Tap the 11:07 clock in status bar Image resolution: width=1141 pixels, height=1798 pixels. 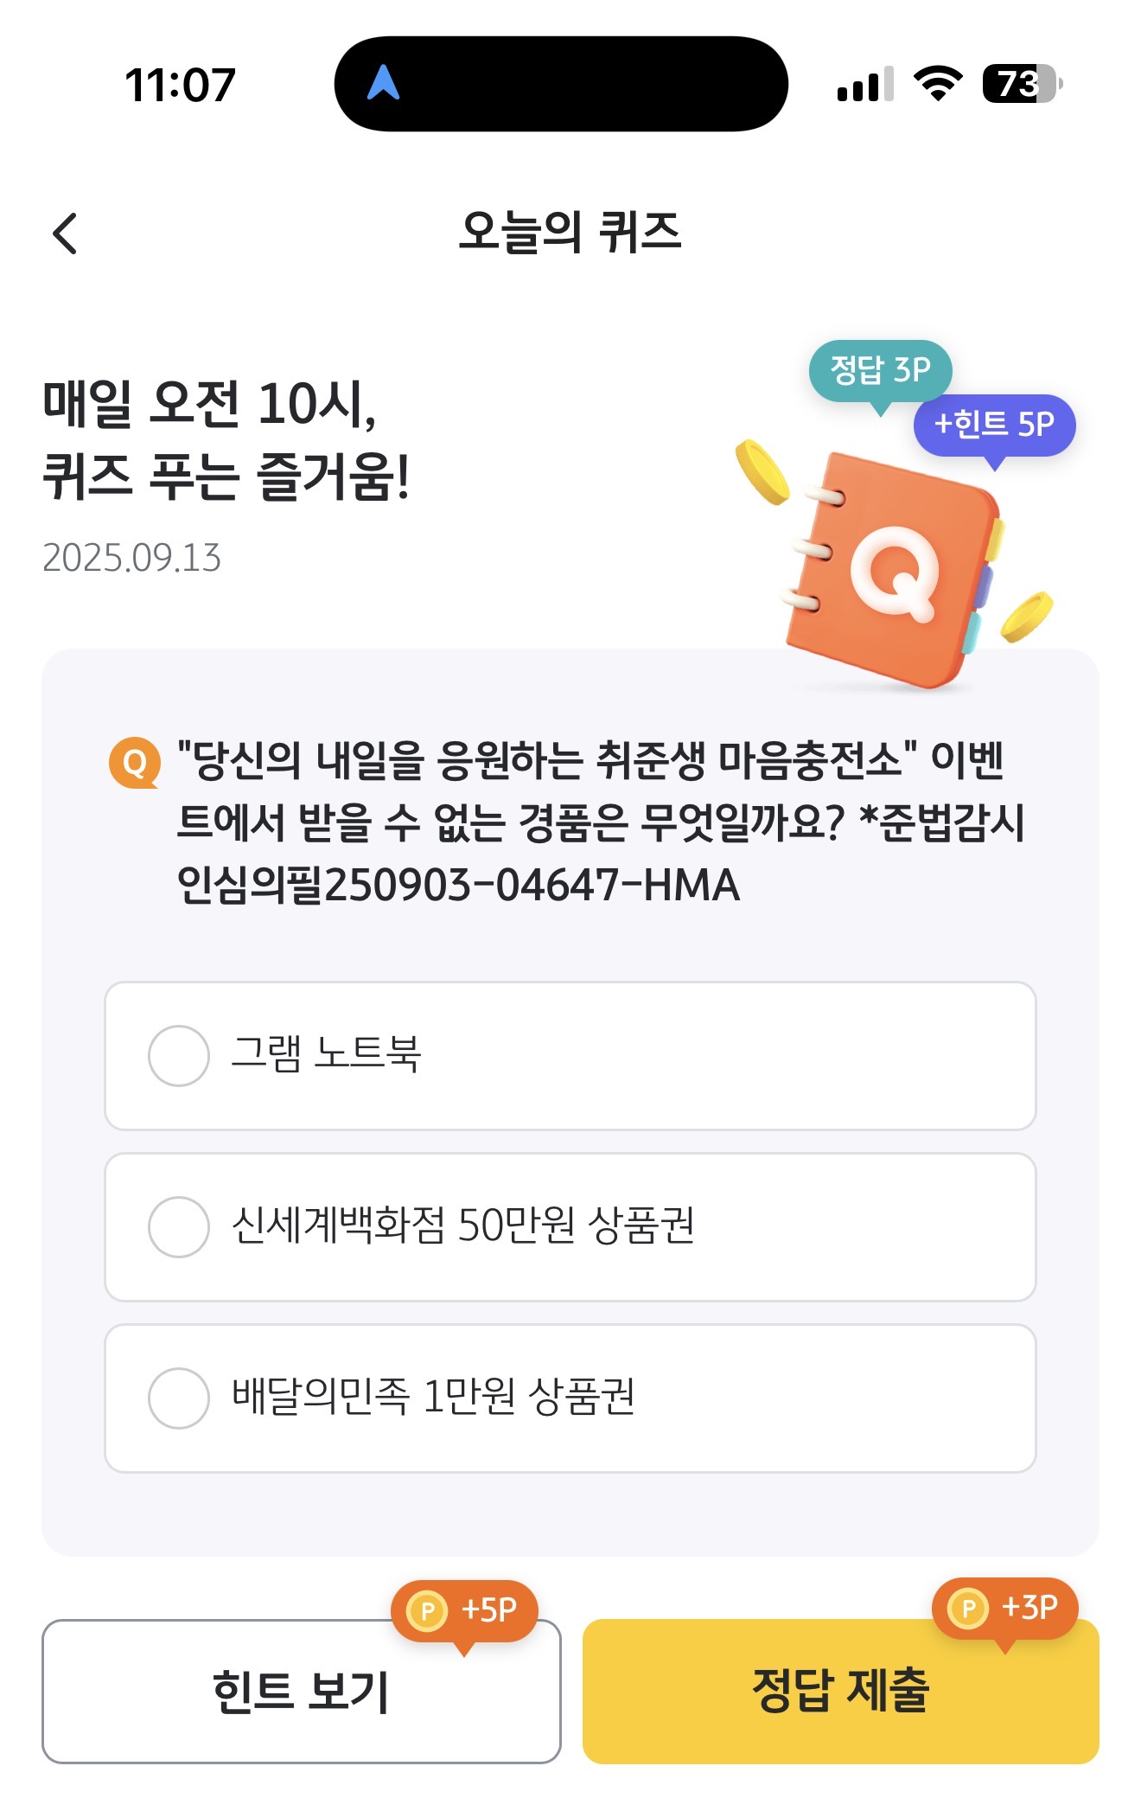point(181,85)
